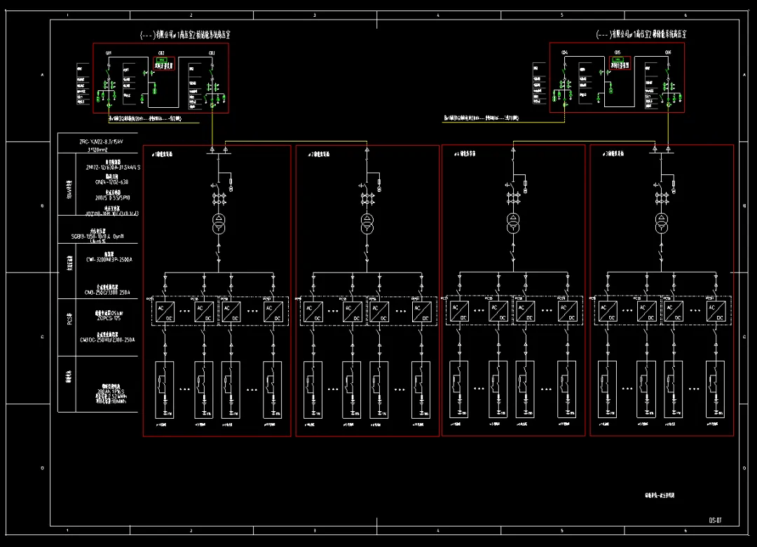The height and width of the screenshot is (547, 757).
Task: Click the DS-07 drawing number
Action: pyautogui.click(x=714, y=520)
